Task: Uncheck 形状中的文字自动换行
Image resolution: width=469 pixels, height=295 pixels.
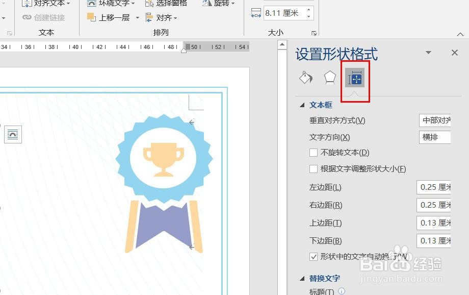Action: coord(314,256)
